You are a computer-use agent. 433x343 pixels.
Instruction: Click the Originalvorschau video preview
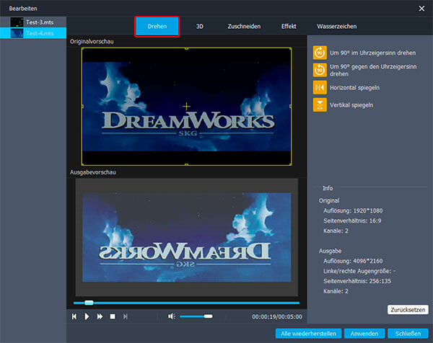[186, 107]
